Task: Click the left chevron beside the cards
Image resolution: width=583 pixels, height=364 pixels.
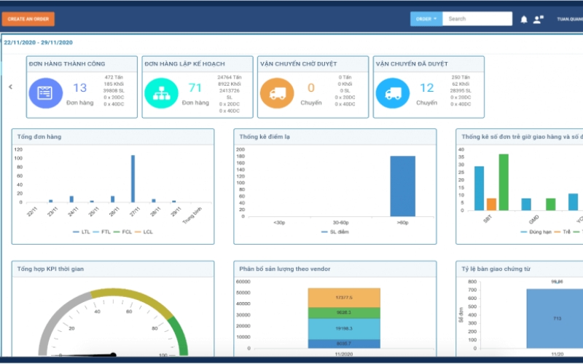Action: click(x=10, y=87)
